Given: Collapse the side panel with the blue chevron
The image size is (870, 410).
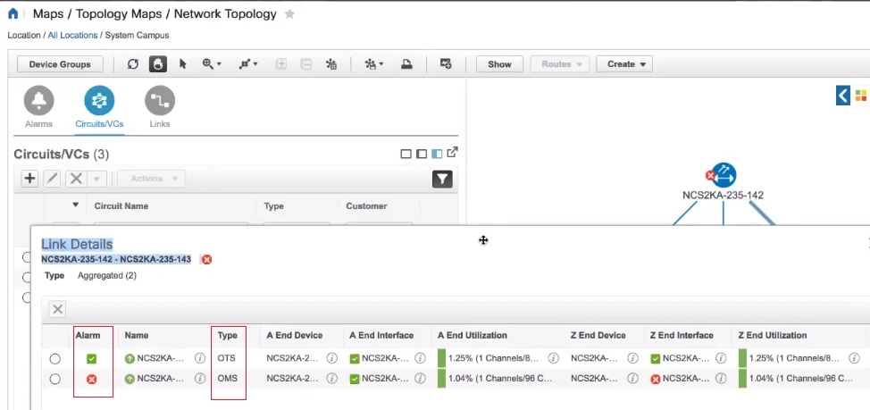Looking at the screenshot, I should click(x=843, y=96).
